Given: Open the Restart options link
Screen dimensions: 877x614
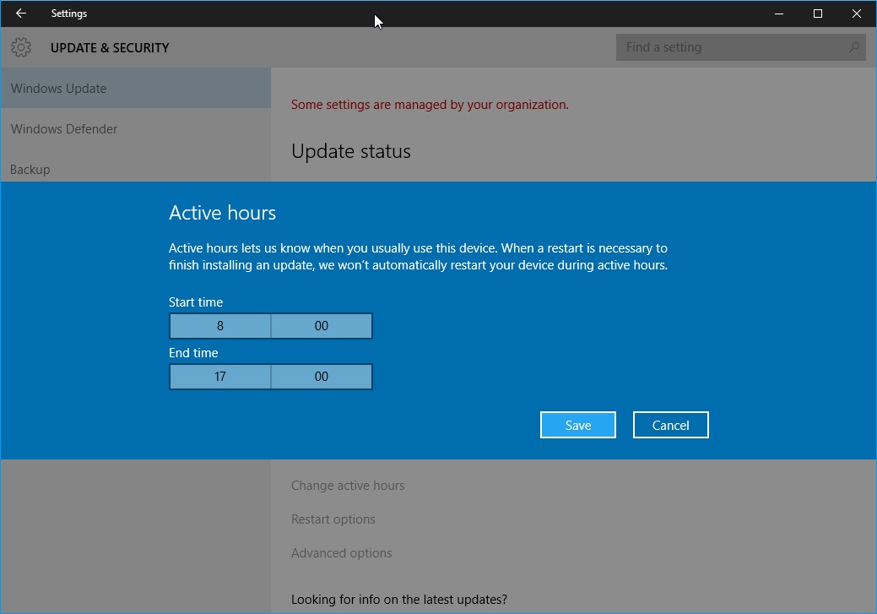Looking at the screenshot, I should pos(333,519).
